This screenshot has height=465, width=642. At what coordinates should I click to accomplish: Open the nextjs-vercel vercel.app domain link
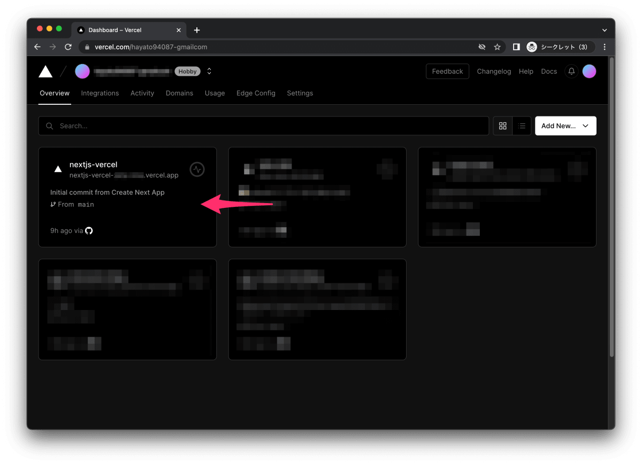point(124,175)
